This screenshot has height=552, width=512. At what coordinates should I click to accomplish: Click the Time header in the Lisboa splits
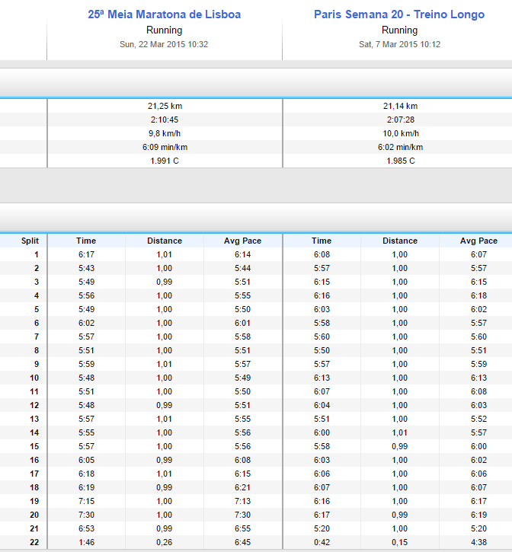click(86, 241)
